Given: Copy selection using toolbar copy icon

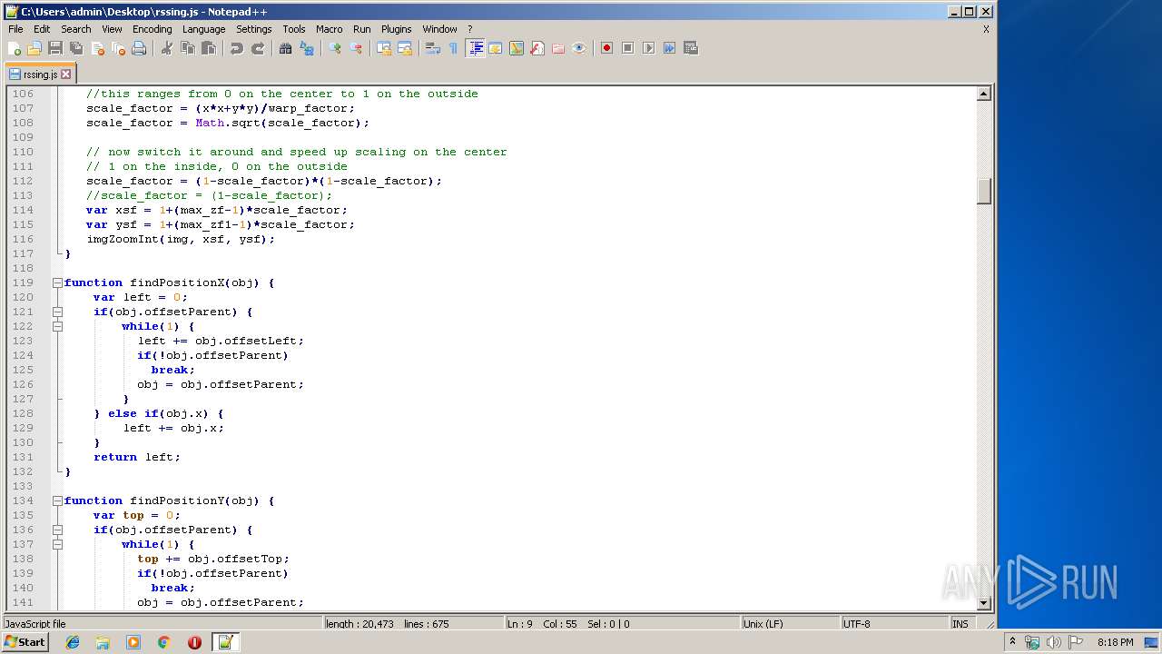Looking at the screenshot, I should click(x=188, y=48).
